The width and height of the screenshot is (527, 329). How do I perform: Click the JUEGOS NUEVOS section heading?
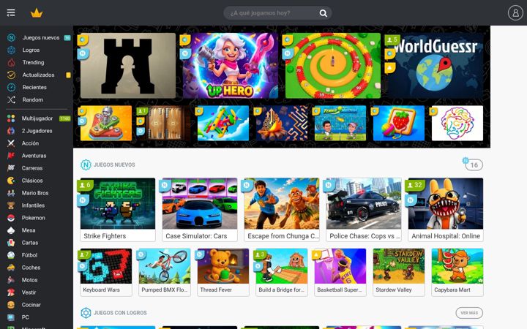[x=114, y=164]
